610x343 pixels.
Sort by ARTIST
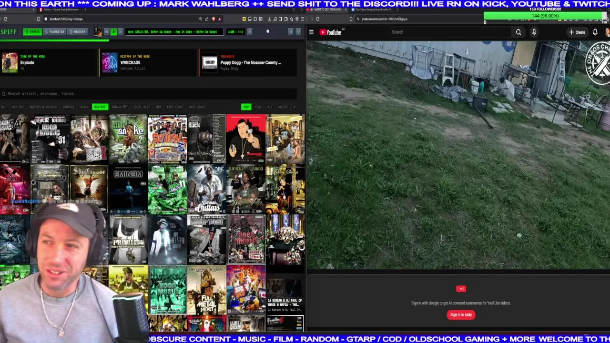[x=283, y=107]
